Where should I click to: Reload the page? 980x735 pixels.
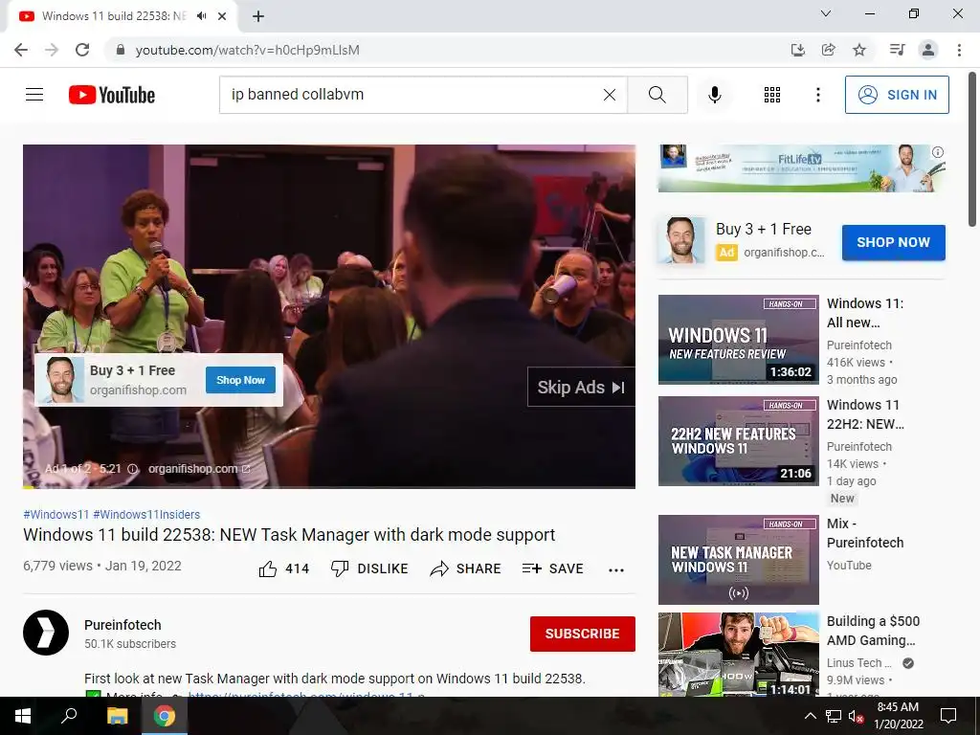pyautogui.click(x=82, y=50)
